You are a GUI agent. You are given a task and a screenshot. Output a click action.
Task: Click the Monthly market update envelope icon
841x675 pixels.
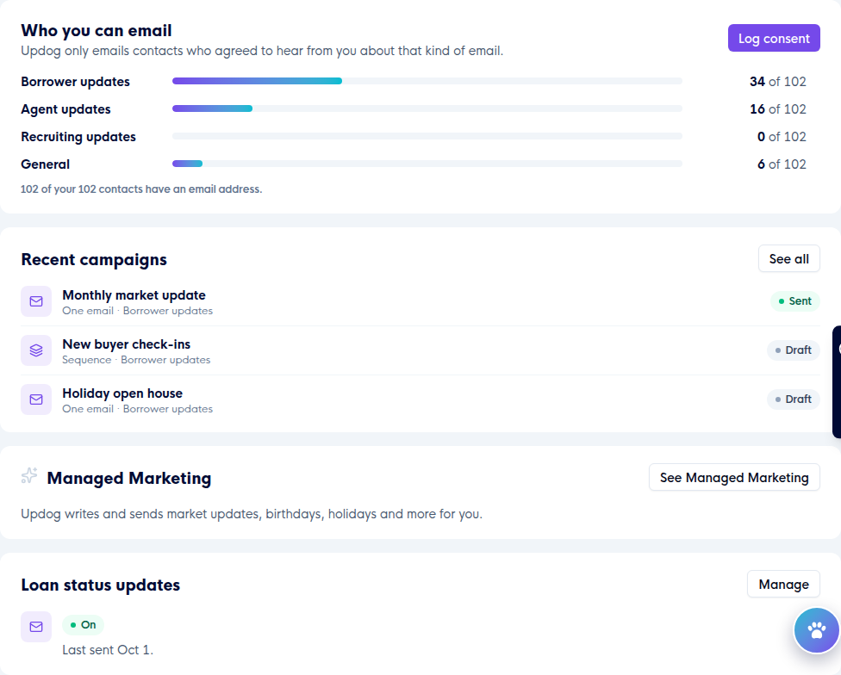tap(36, 301)
